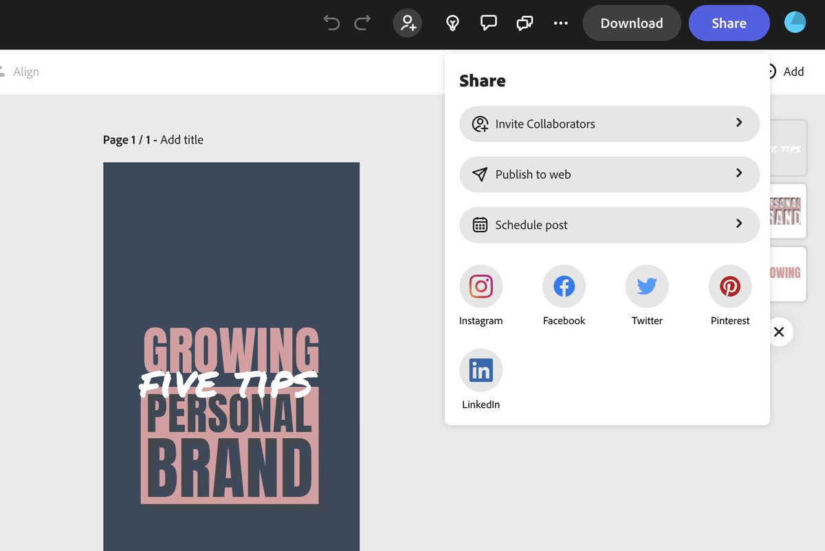
Task: Expand the Publish to web chevron
Action: click(x=739, y=173)
